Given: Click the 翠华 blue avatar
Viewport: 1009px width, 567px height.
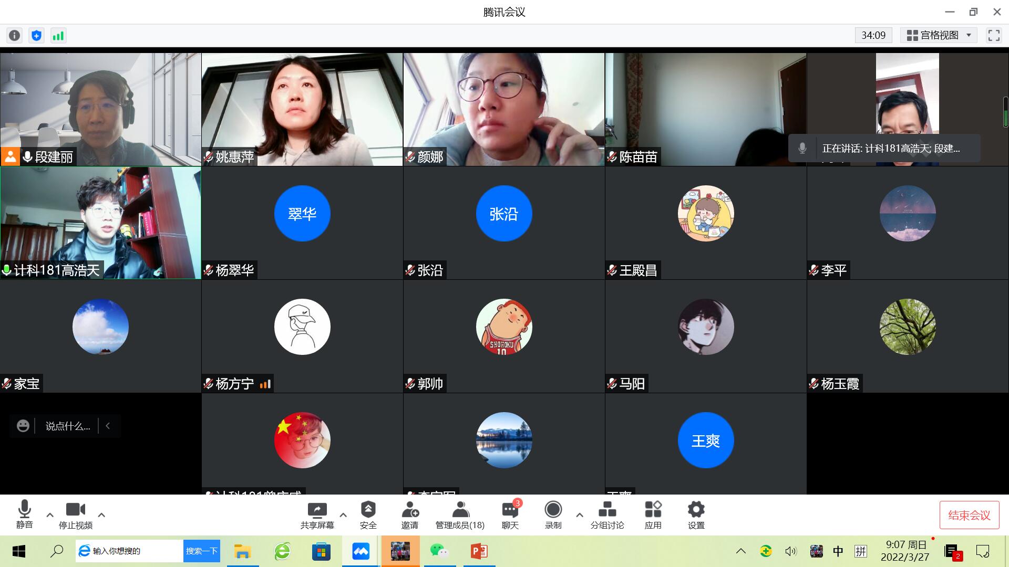Looking at the screenshot, I should 302,213.
